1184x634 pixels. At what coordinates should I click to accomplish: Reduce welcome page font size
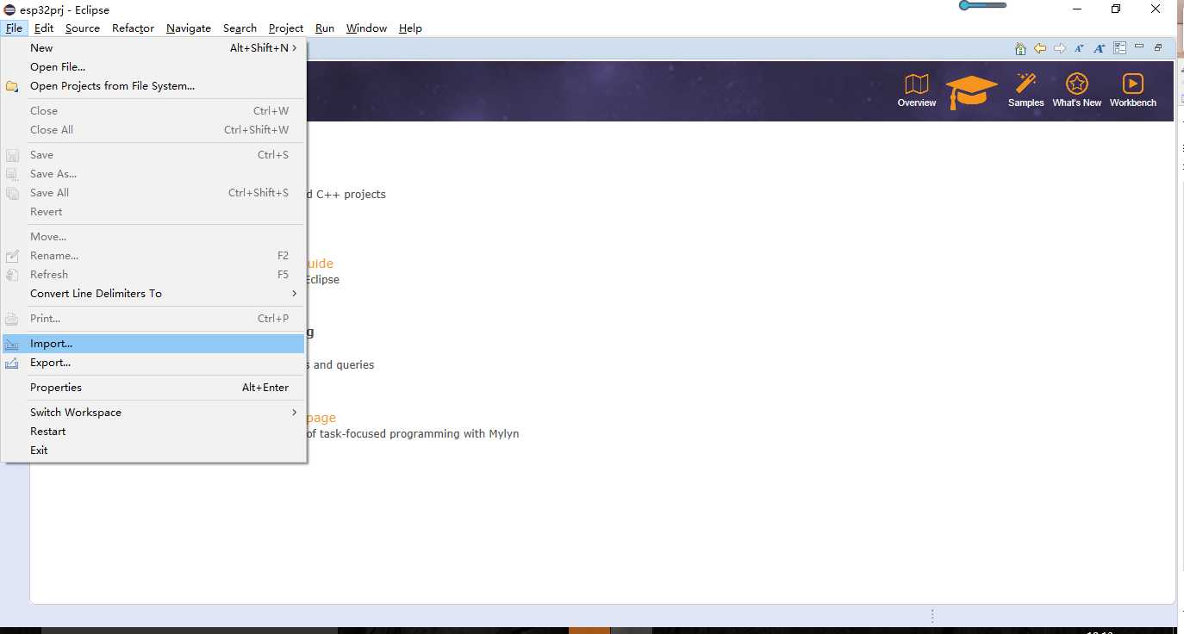point(1080,48)
